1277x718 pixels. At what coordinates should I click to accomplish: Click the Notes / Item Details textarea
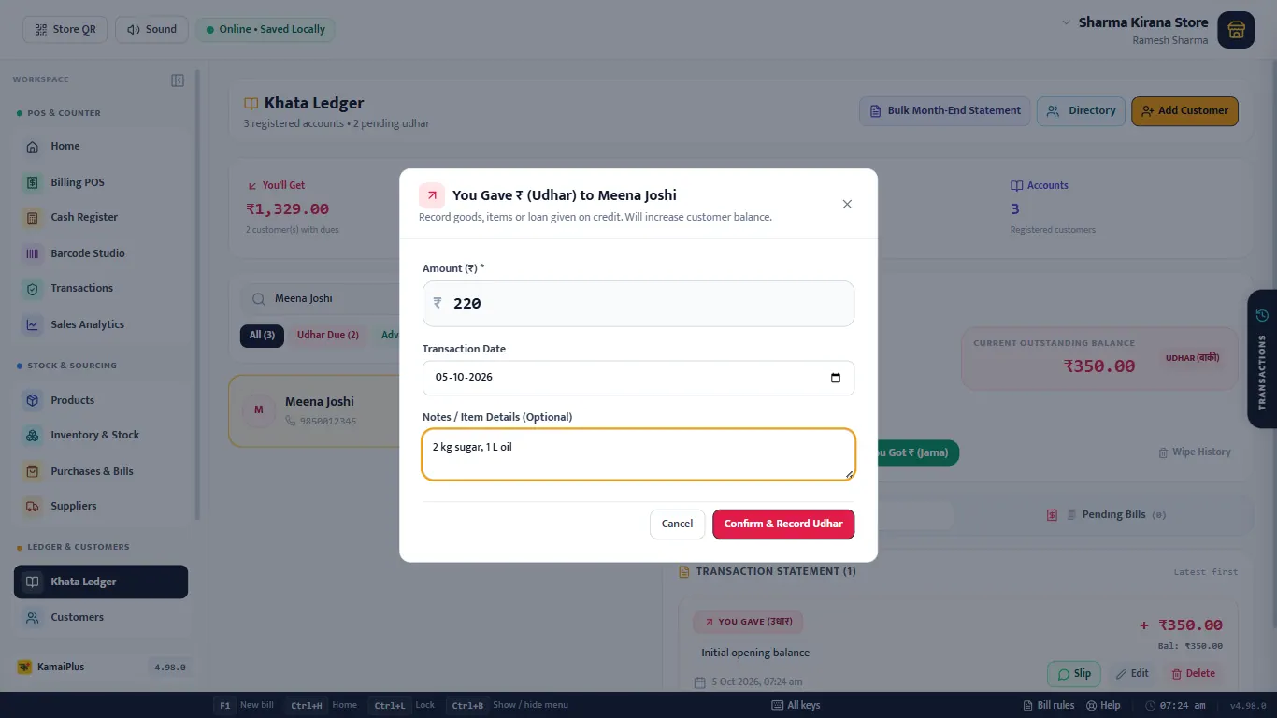pos(638,454)
